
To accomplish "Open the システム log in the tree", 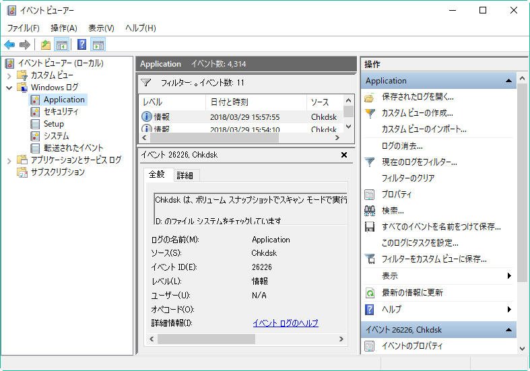I will tap(56, 136).
